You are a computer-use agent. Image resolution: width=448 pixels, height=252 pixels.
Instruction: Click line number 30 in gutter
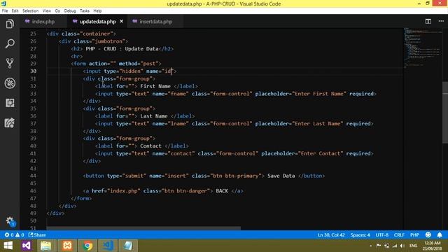click(x=33, y=71)
